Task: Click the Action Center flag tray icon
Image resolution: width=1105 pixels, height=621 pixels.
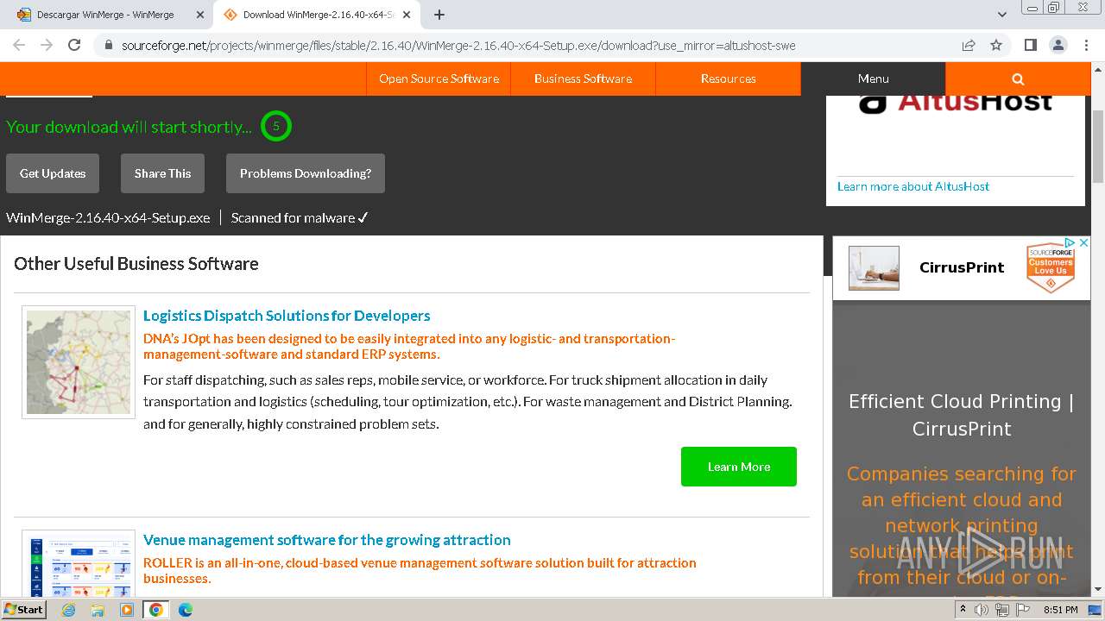Action: [1023, 610]
